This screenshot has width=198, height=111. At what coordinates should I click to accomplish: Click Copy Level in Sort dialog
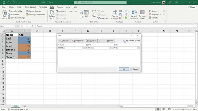(x=91, y=41)
